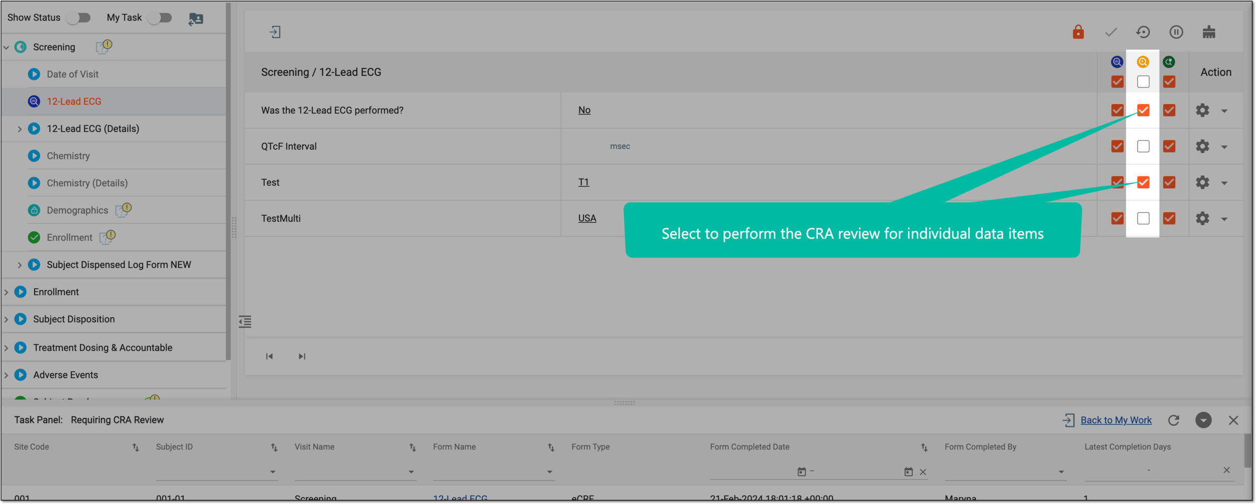The width and height of the screenshot is (1256, 504).
Task: Click the green review column icon
Action: coord(1169,62)
